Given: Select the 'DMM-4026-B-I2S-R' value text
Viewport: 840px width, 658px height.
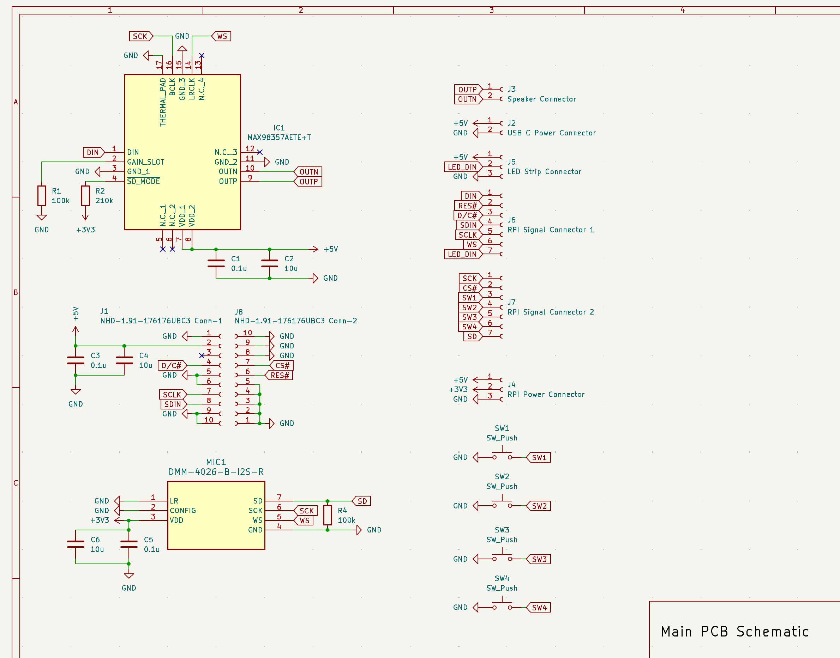Looking at the screenshot, I should [216, 471].
